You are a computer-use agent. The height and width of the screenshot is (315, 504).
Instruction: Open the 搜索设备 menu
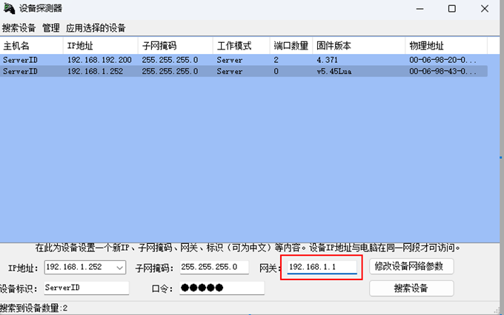19,28
